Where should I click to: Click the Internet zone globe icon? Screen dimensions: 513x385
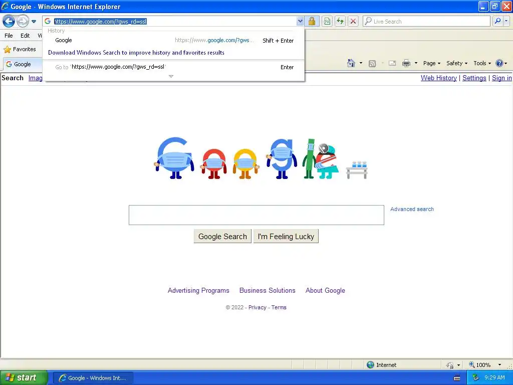click(x=370, y=365)
